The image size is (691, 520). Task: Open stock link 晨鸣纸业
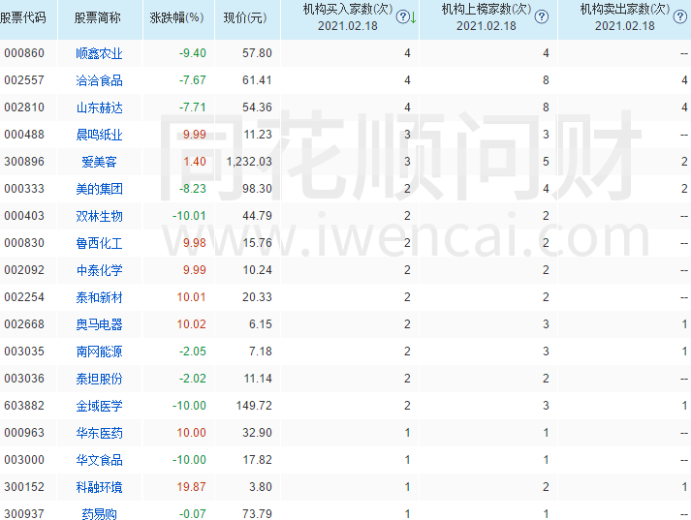[x=99, y=135]
